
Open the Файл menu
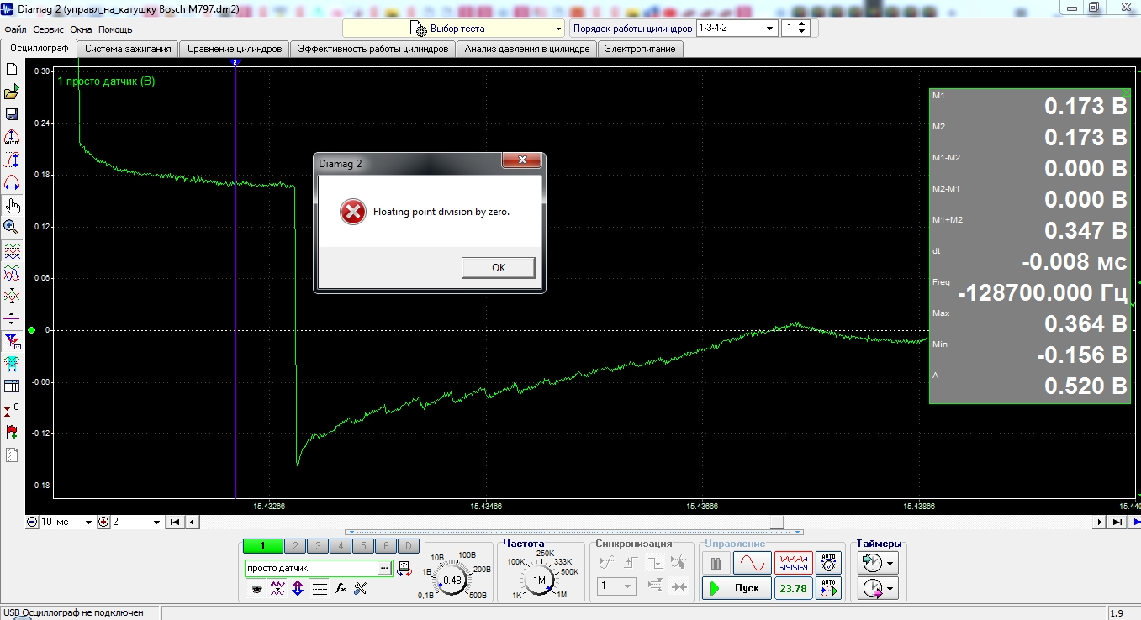15,29
